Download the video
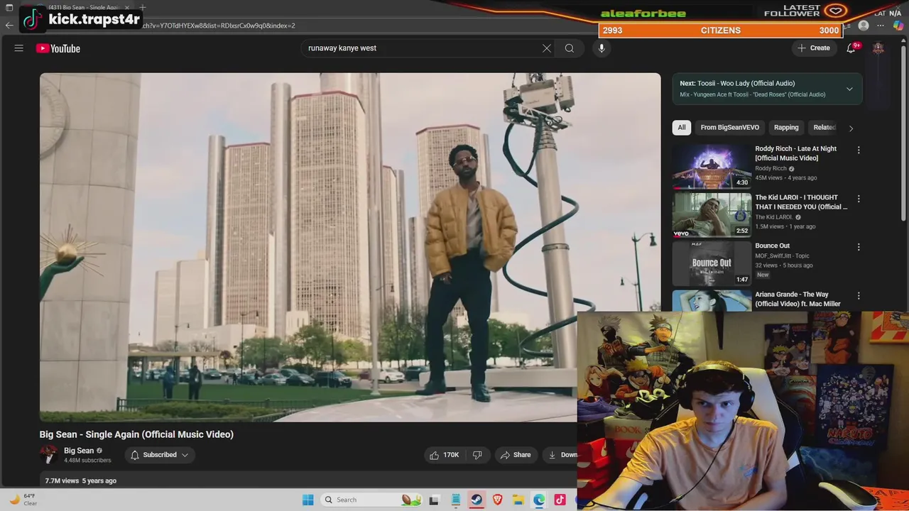Image resolution: width=909 pixels, height=511 pixels. (x=561, y=455)
